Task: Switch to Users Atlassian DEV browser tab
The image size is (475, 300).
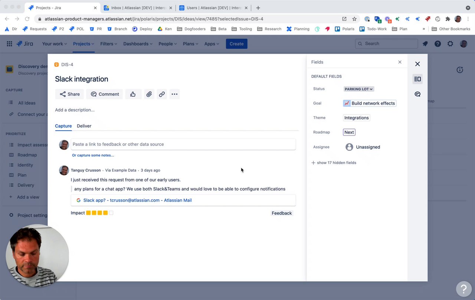Action: click(x=213, y=8)
